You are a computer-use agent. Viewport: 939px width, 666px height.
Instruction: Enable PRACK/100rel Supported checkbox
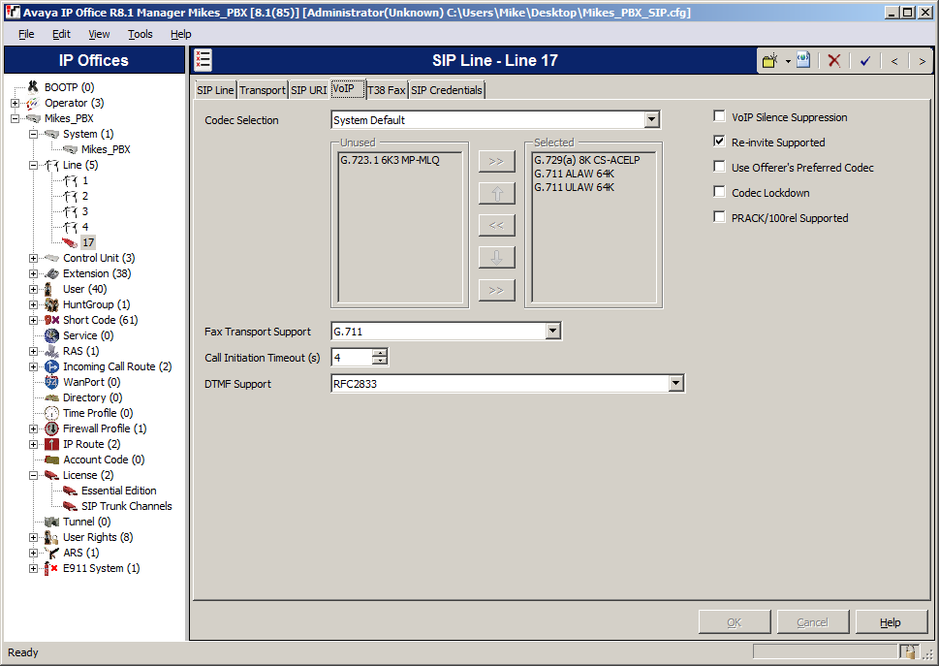719,217
